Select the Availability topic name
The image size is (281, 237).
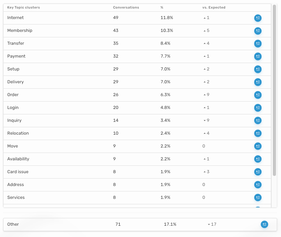pyautogui.click(x=18, y=159)
